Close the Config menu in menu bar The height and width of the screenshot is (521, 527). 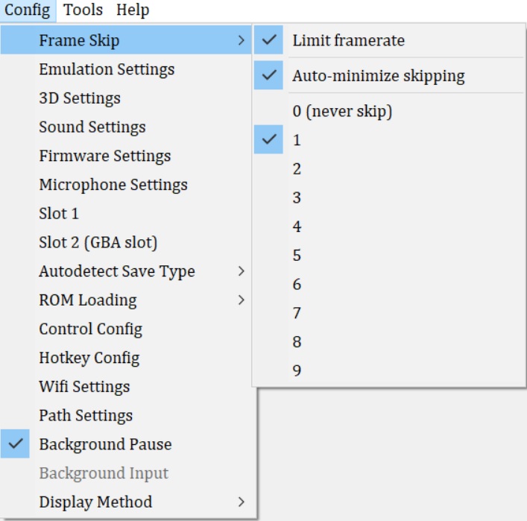[28, 10]
